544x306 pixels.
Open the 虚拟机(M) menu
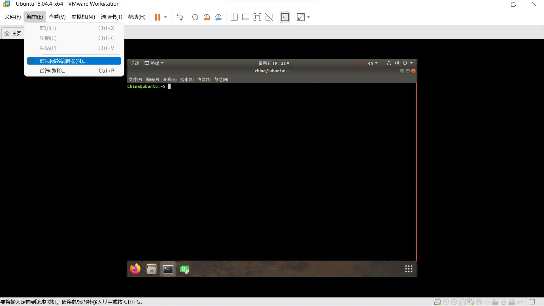(83, 17)
